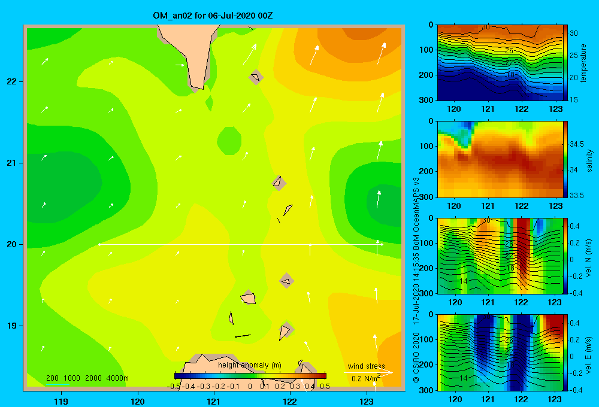Click the 30 tick on temperature colorbar
The image size is (599, 407).
pos(574,33)
